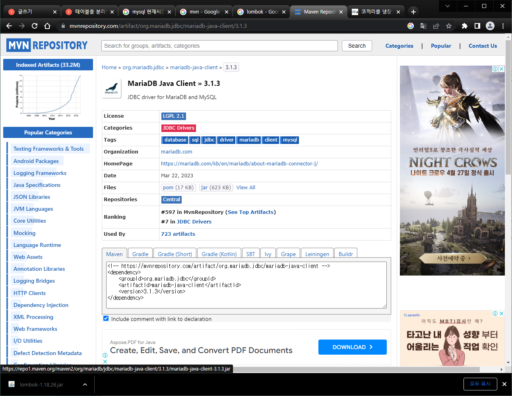Open the Contact Us link
Viewport: 512px width, 396px height.
[483, 46]
